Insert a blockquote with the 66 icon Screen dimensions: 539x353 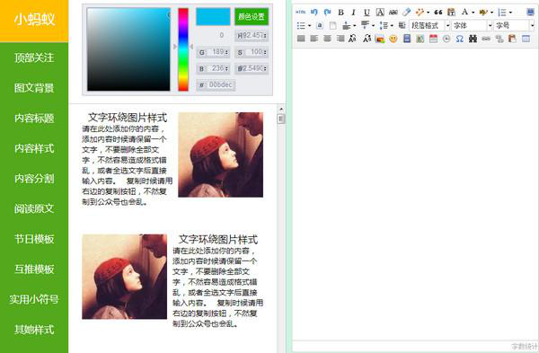click(438, 13)
